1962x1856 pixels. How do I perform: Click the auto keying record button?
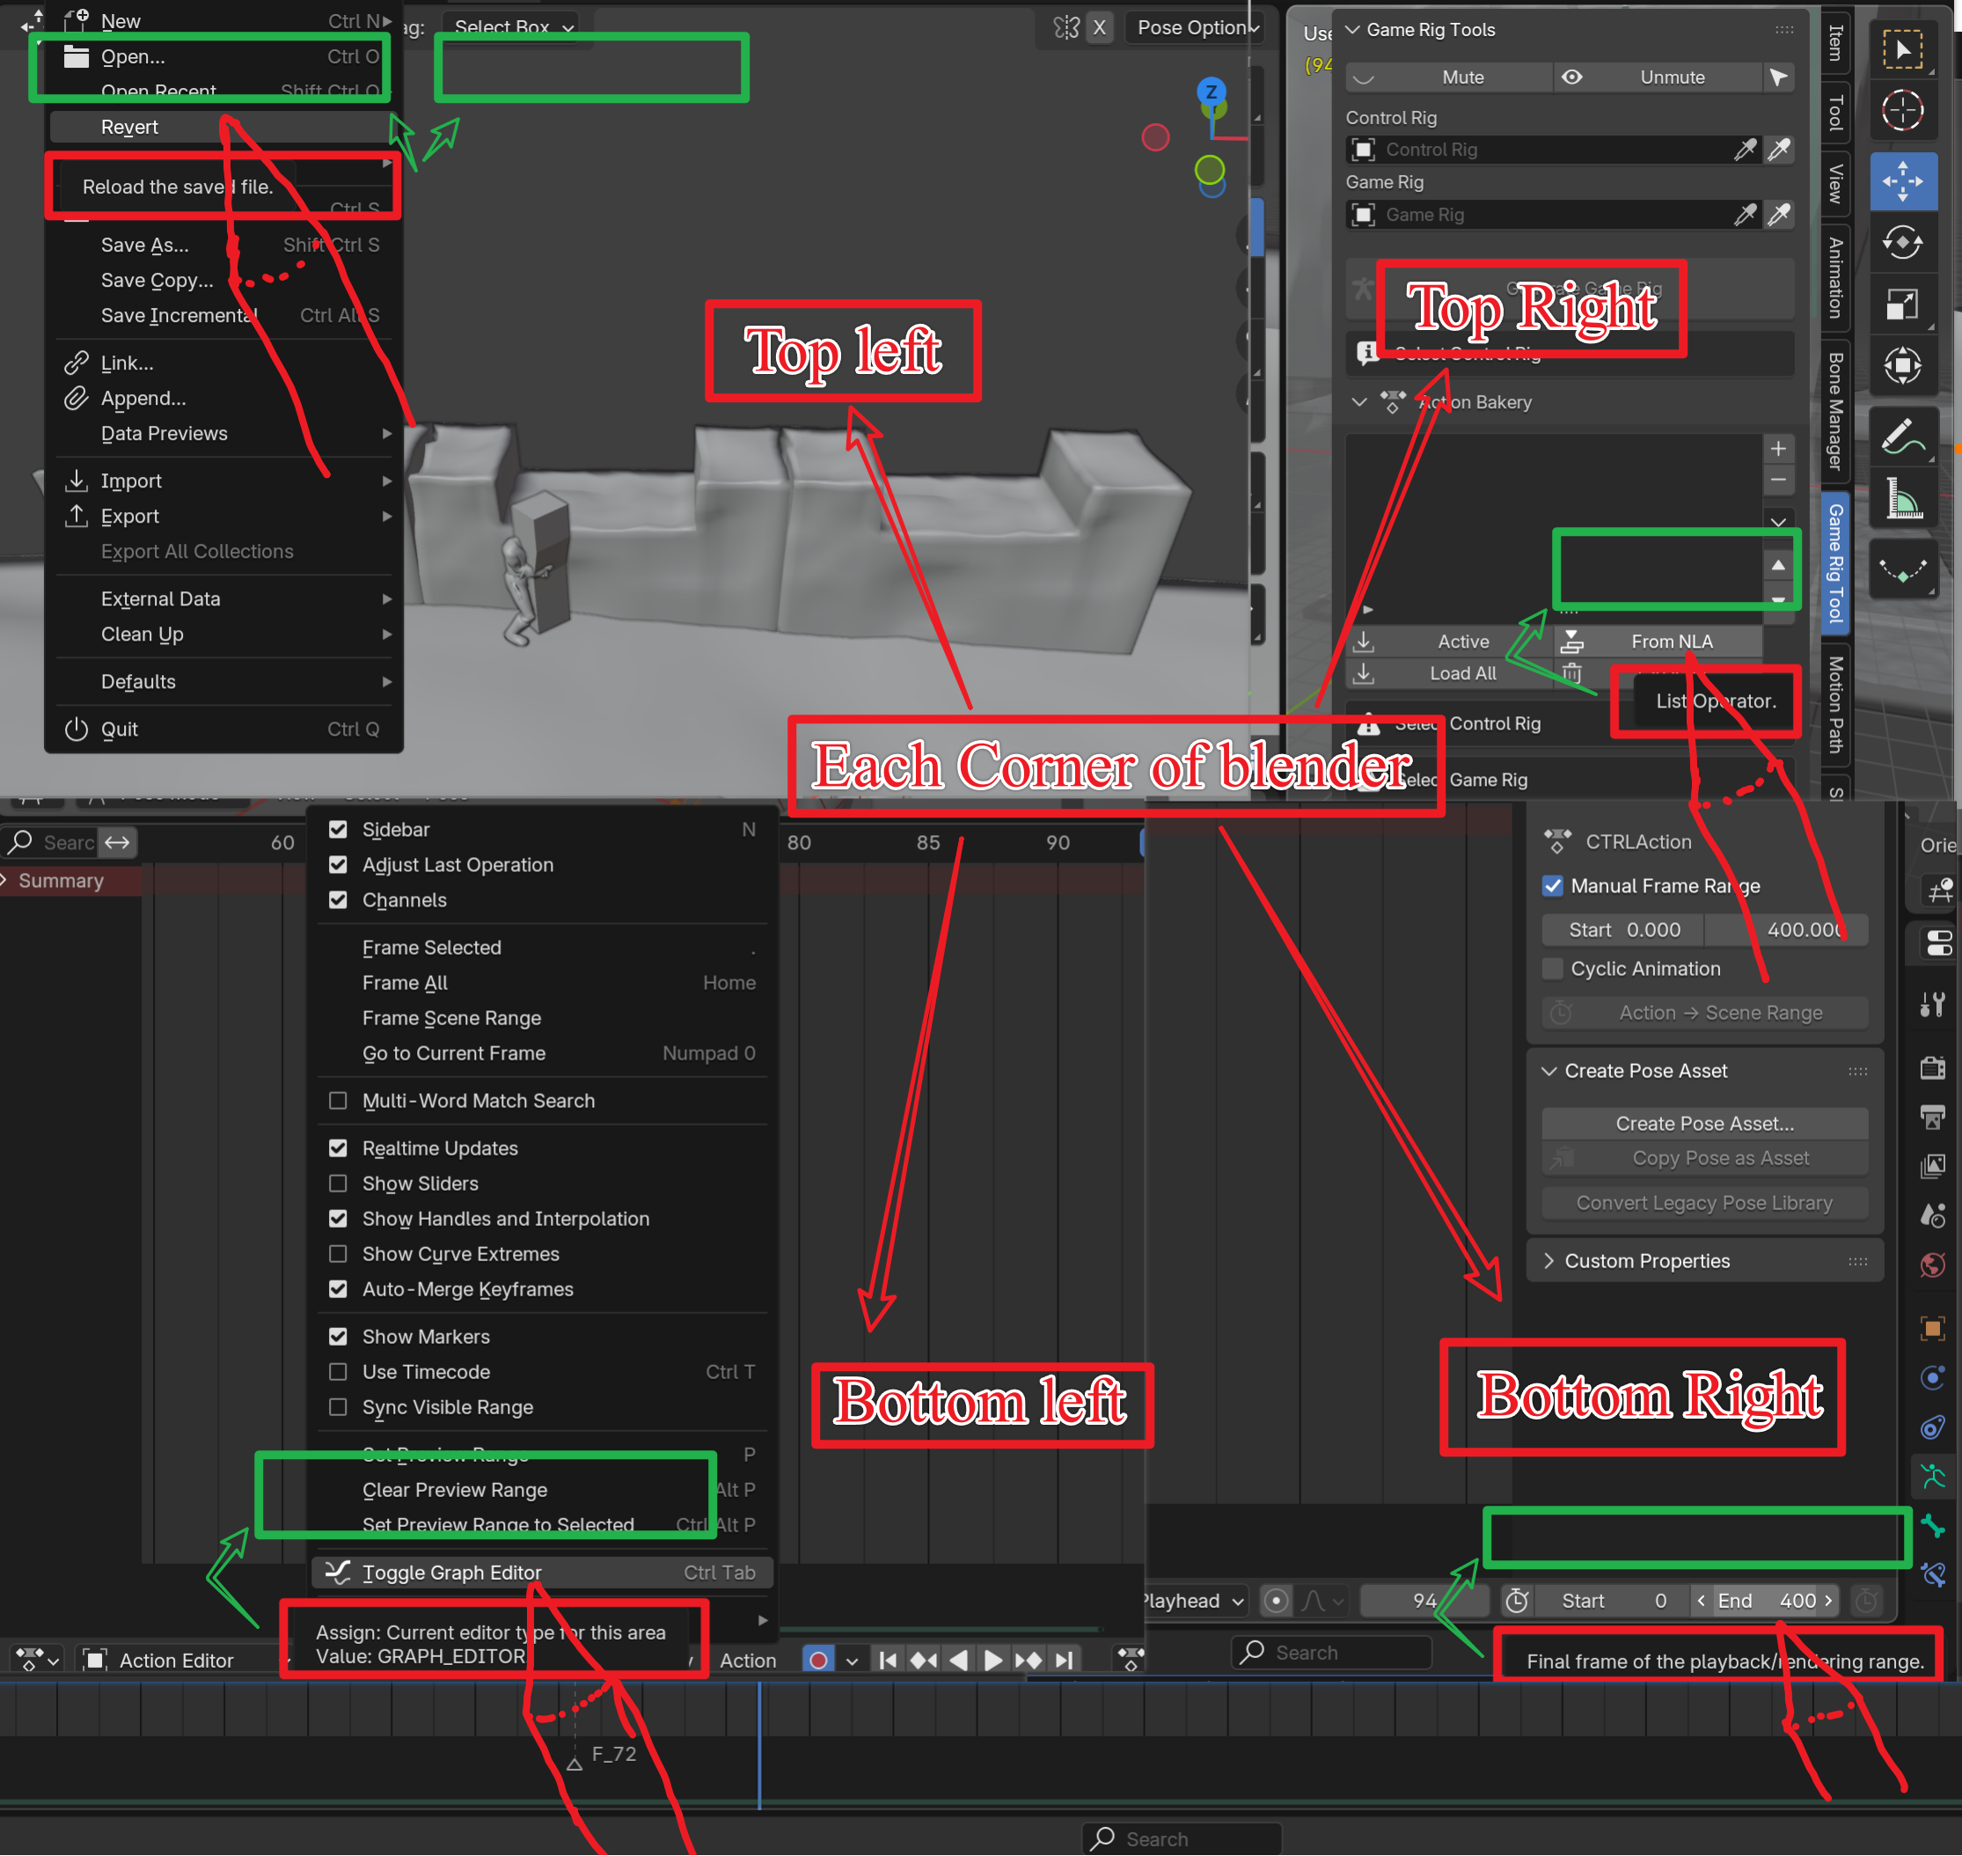[x=818, y=1660]
